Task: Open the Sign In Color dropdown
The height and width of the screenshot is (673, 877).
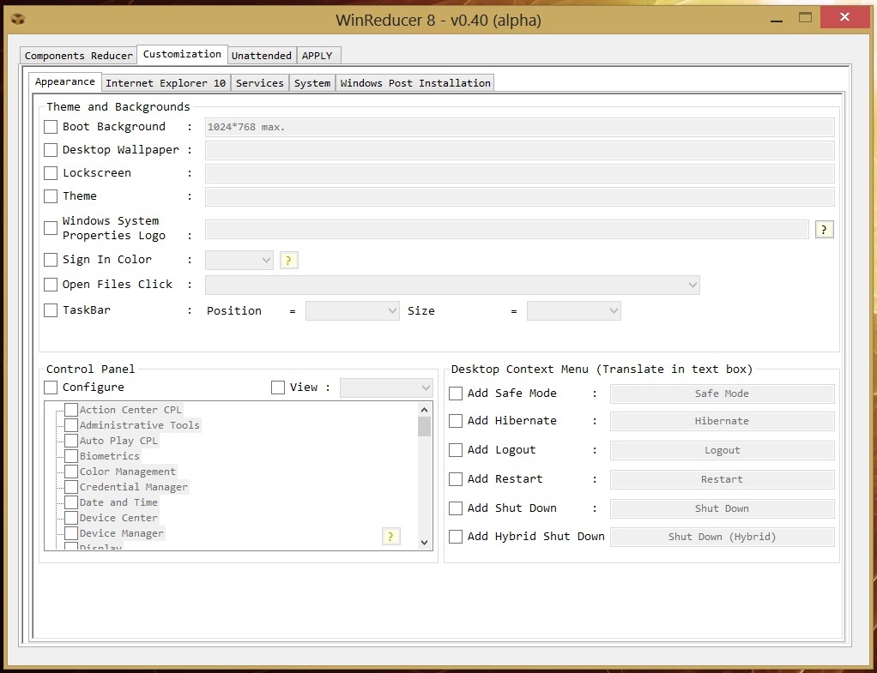Action: (239, 260)
